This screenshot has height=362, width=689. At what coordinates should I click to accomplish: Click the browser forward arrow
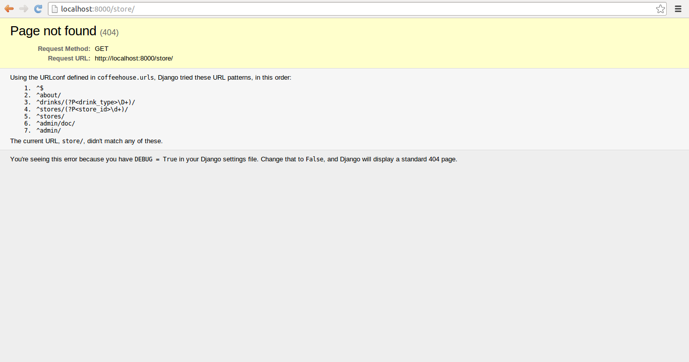tap(24, 9)
